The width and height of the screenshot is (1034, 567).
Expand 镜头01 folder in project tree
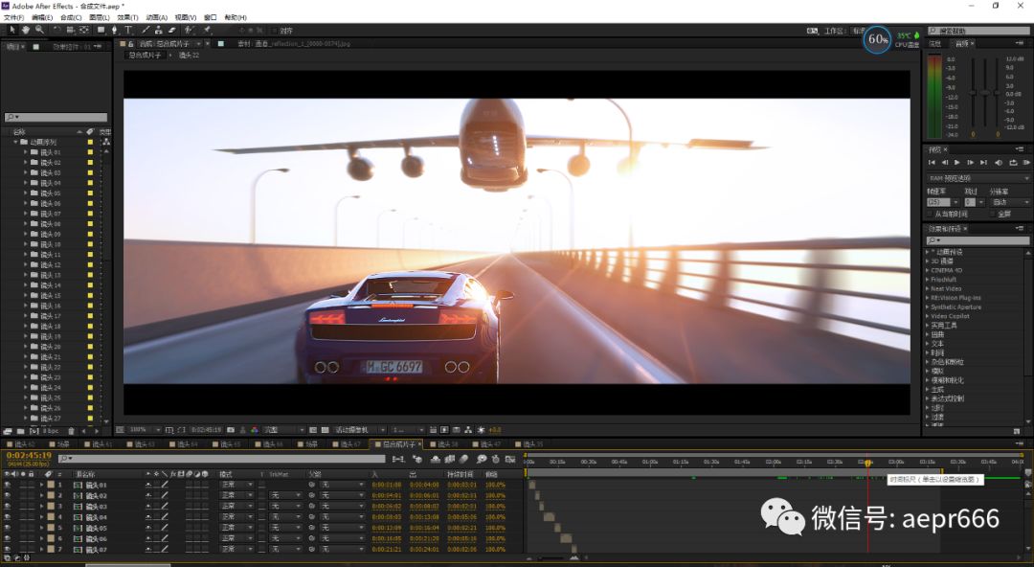tap(26, 152)
